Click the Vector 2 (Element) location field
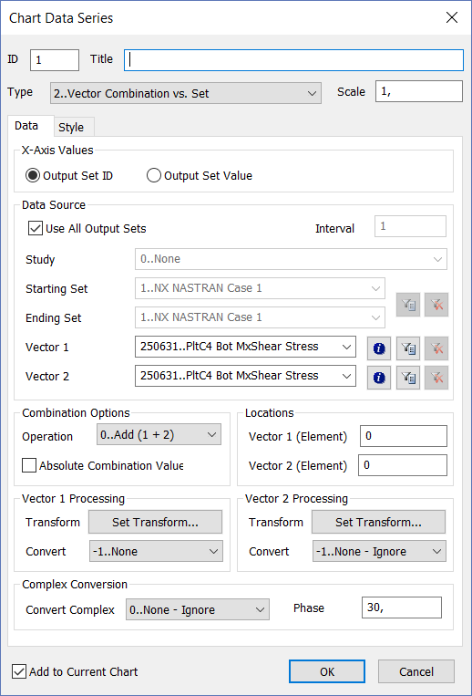Screen dimensions: 472x696 pos(403,465)
